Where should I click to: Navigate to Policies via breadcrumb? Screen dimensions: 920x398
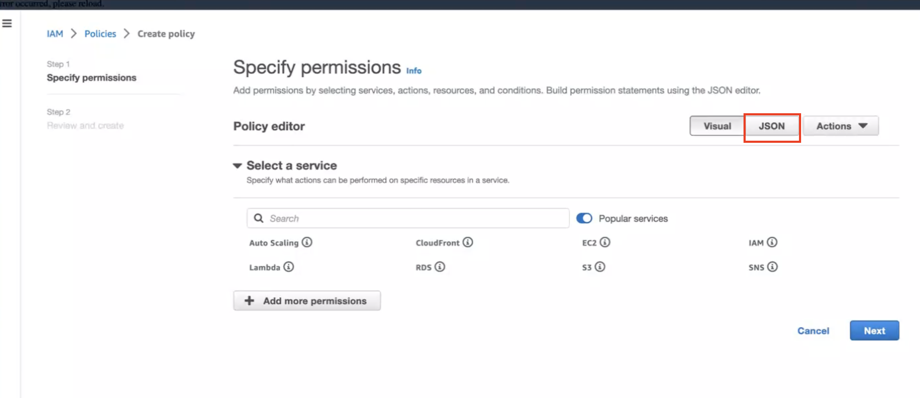[x=100, y=33]
